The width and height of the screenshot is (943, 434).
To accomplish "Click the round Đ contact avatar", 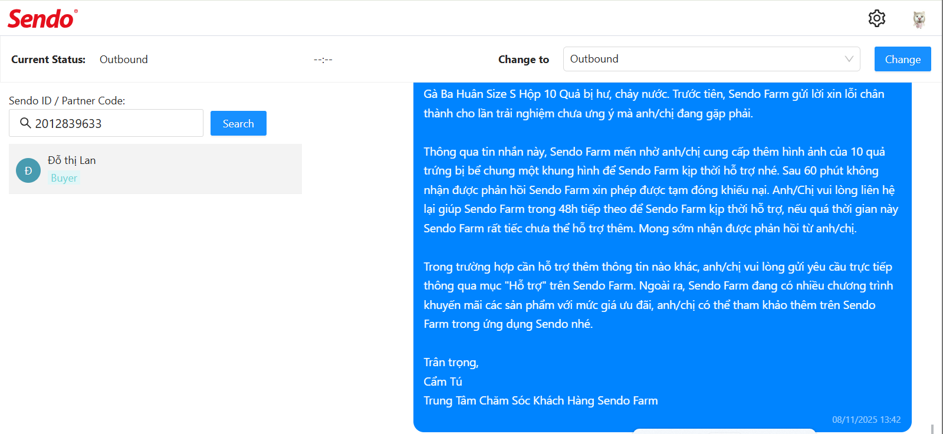I will click(28, 170).
